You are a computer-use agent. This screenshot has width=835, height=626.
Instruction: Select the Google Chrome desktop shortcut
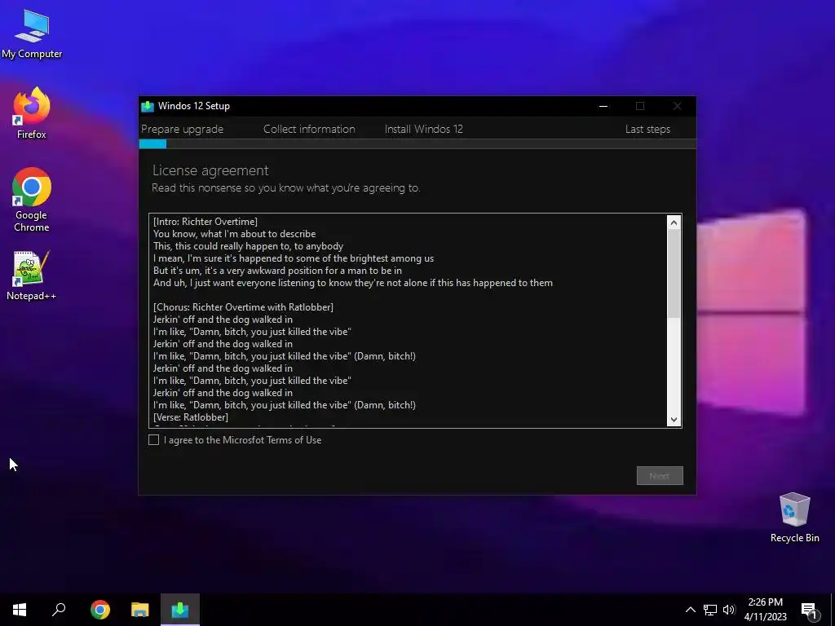[x=32, y=201]
